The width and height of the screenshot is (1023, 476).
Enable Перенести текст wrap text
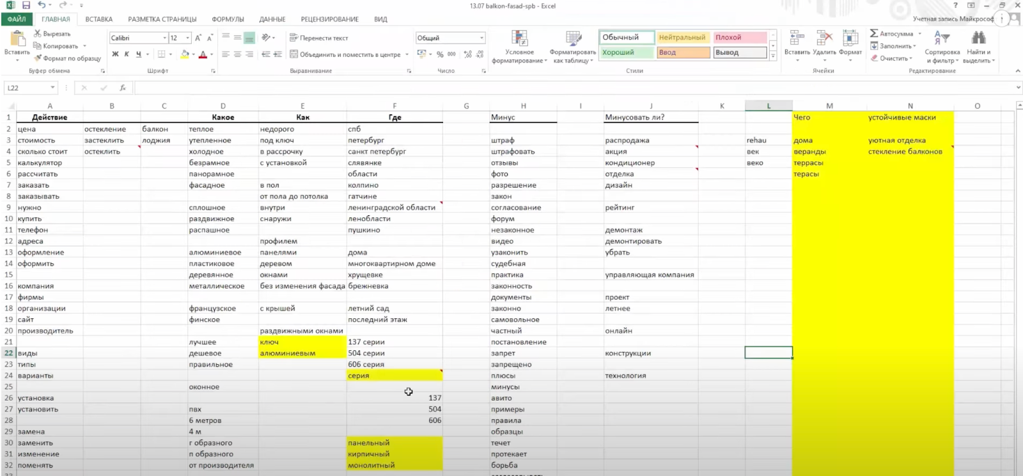319,38
